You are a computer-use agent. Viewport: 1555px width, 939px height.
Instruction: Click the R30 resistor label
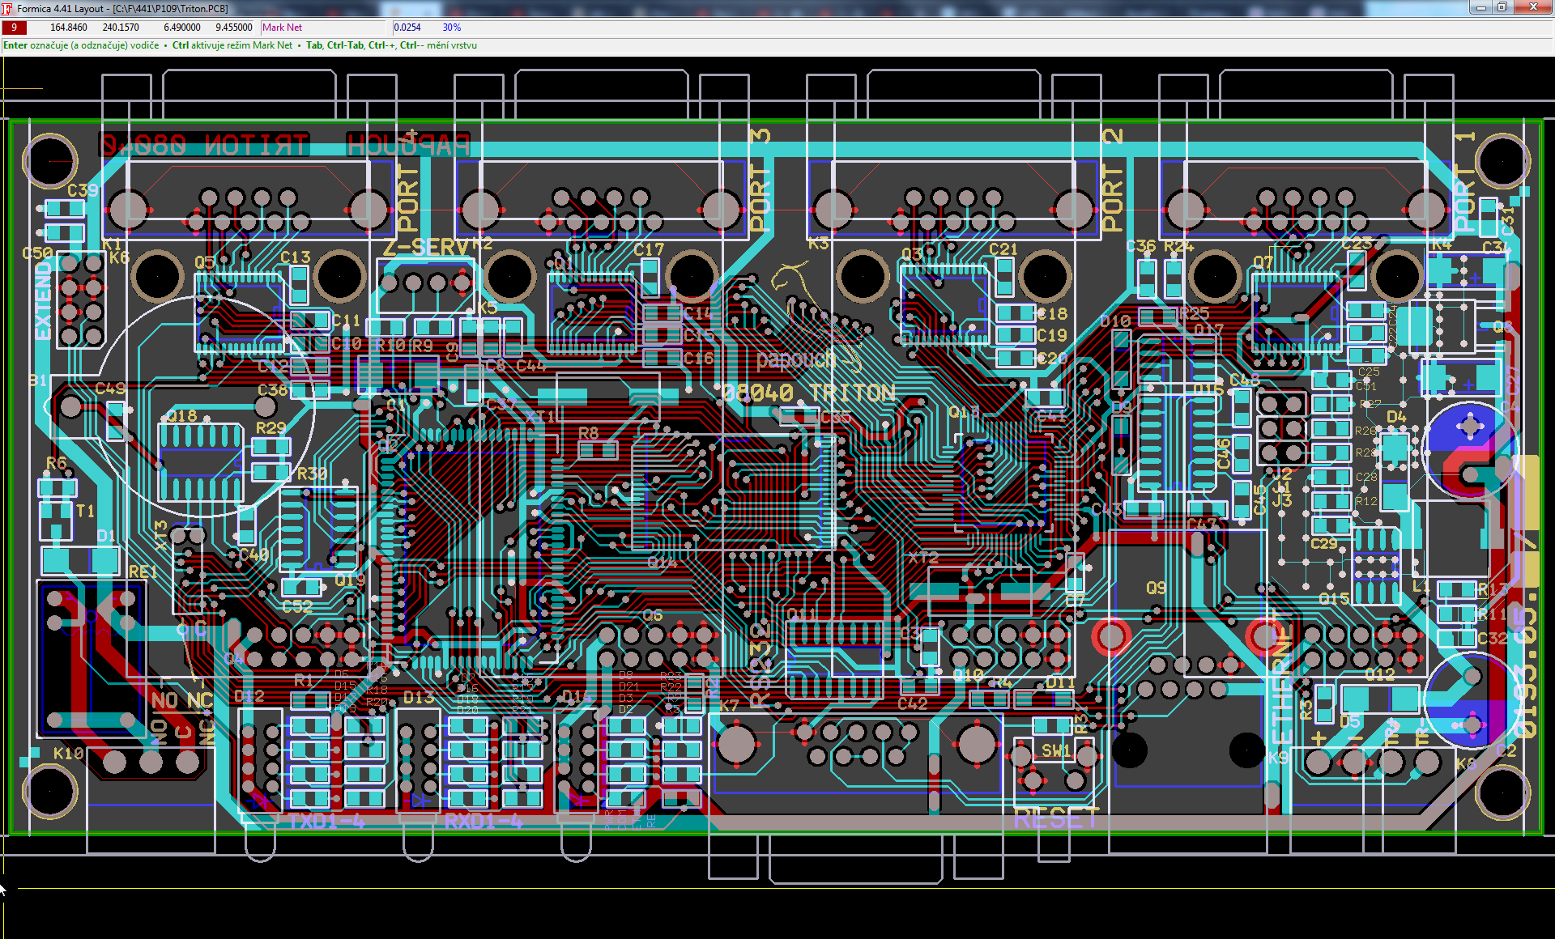[x=312, y=474]
